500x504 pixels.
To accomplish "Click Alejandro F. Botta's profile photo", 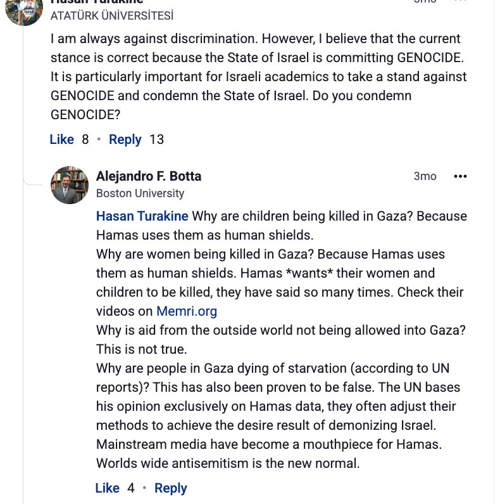I will (70, 185).
